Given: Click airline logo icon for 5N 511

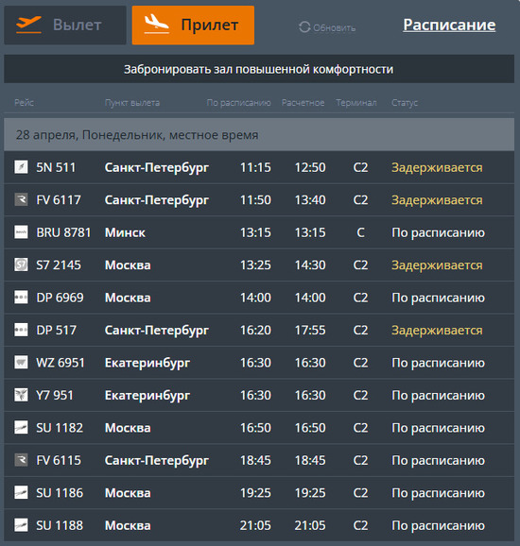Looking at the screenshot, I should [x=21, y=167].
